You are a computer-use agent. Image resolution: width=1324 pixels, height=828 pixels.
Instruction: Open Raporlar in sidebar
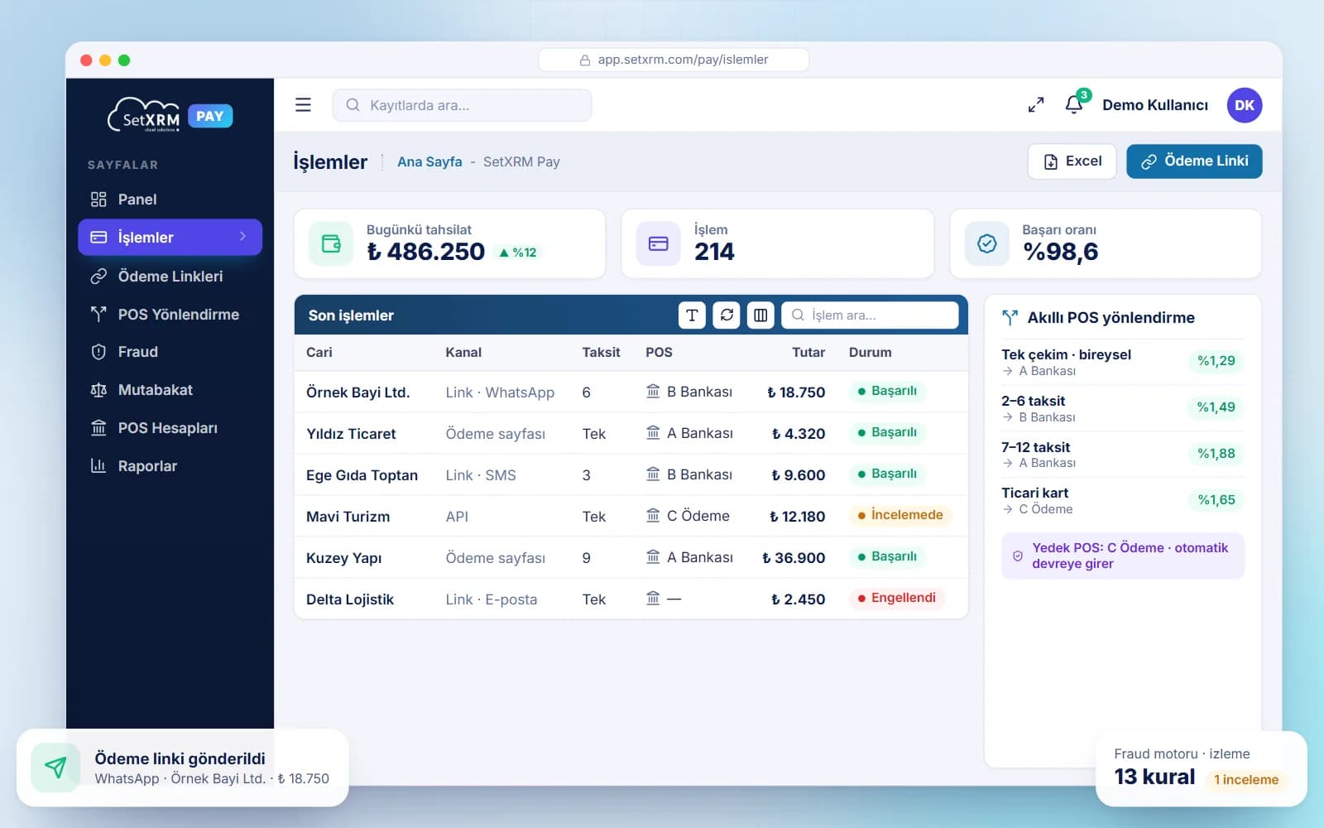click(170, 466)
